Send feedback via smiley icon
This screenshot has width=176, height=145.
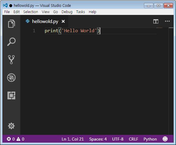(165, 139)
